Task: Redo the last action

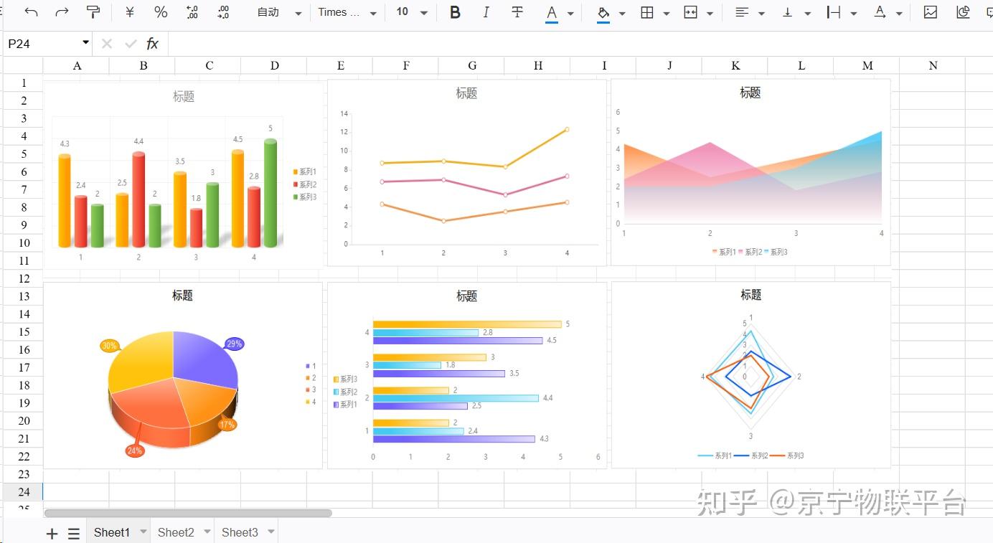Action: (62, 12)
